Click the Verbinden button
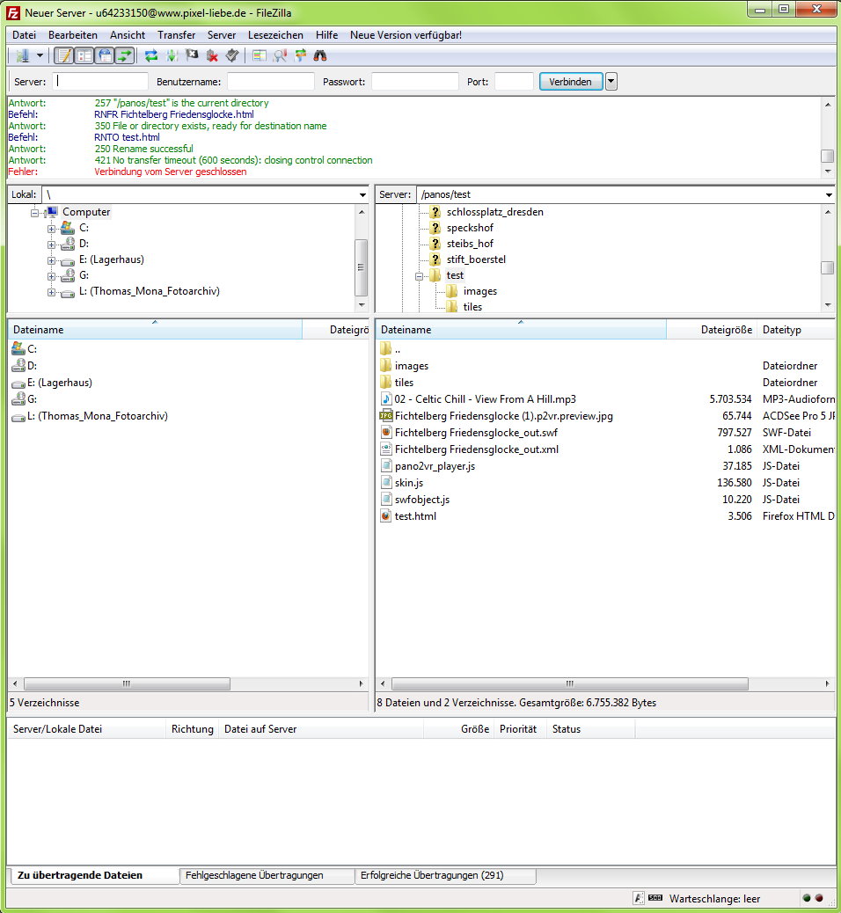 point(570,82)
